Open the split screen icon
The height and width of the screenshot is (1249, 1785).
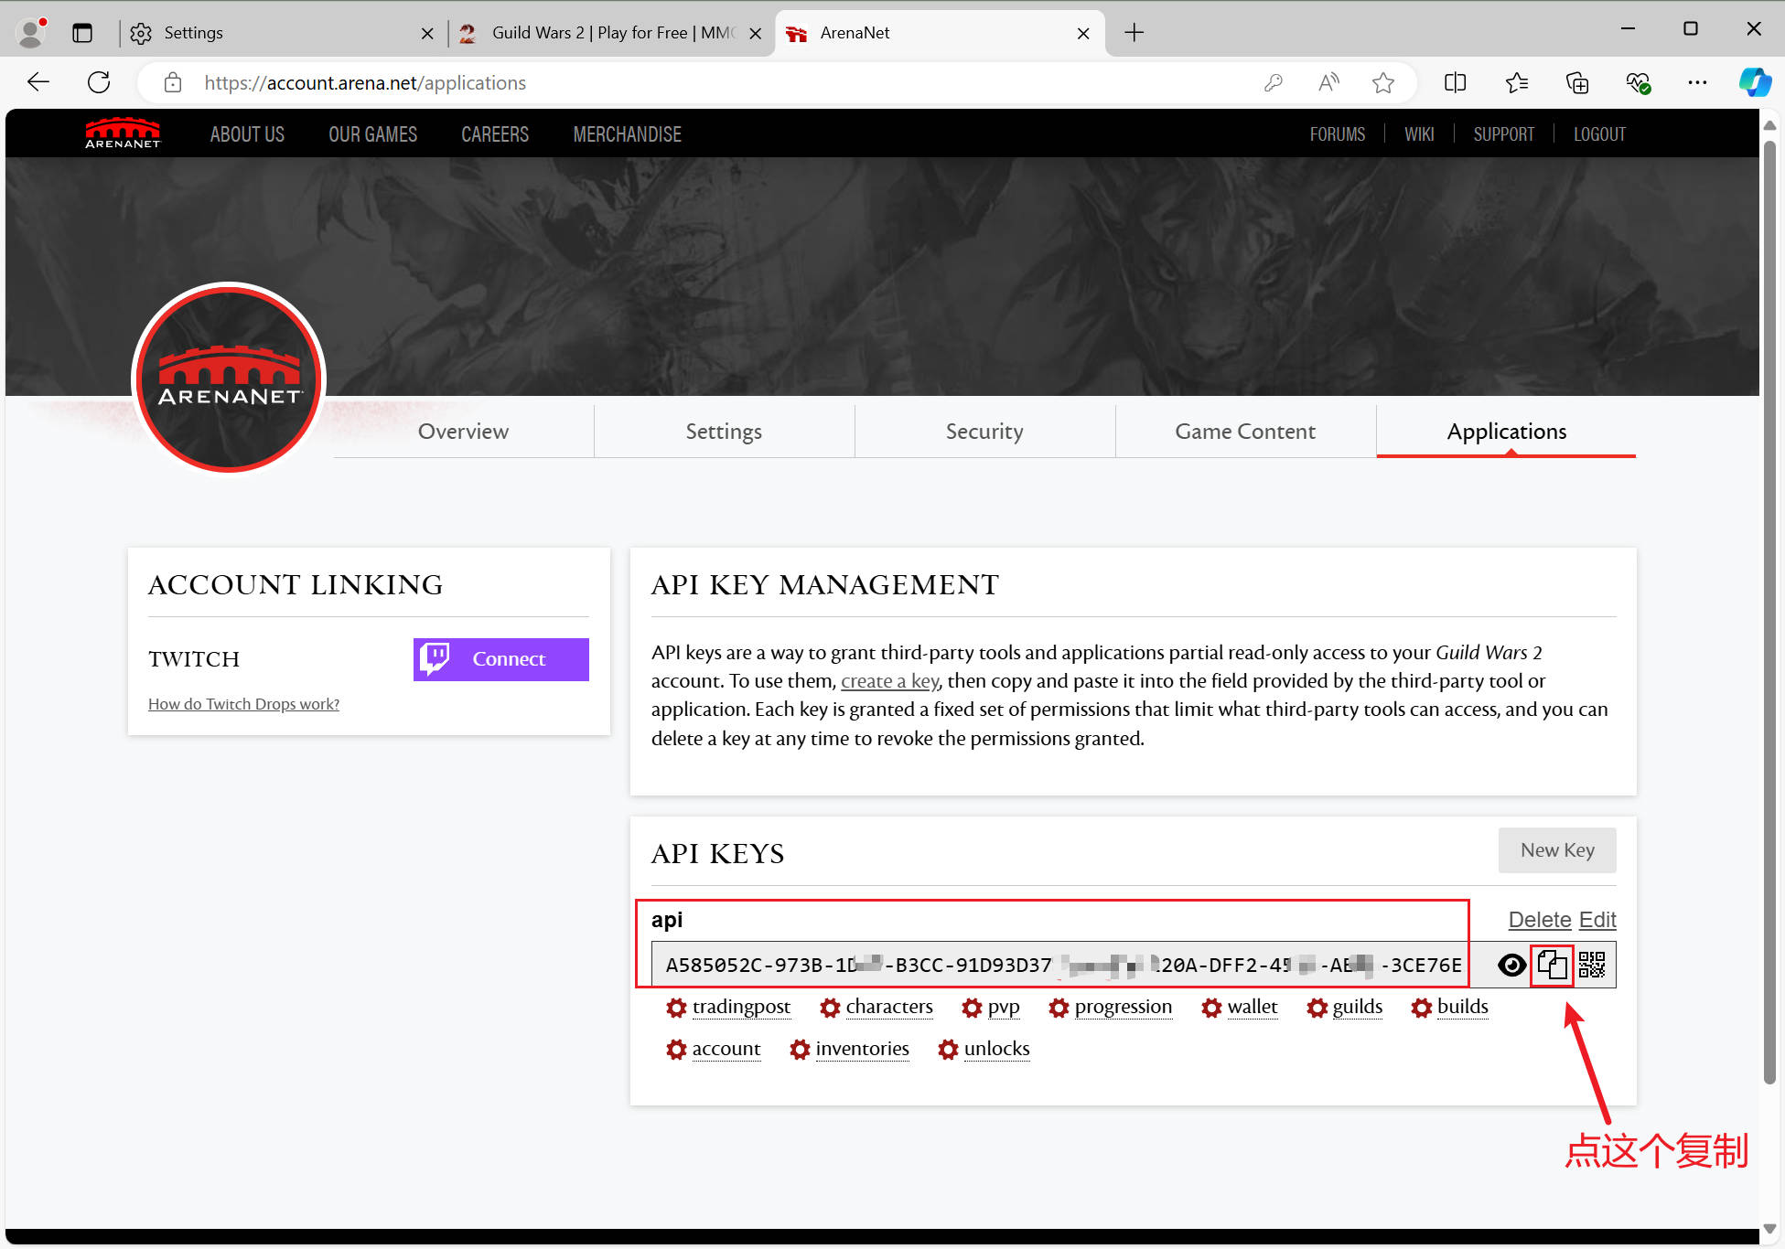point(1455,83)
